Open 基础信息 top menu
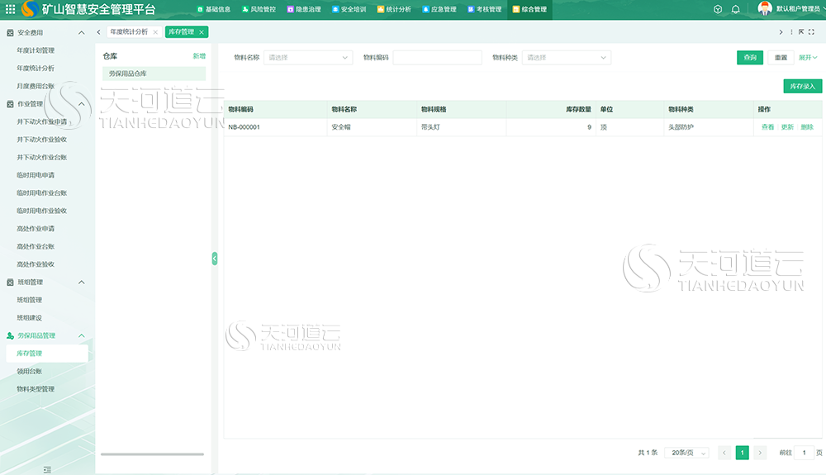 (213, 9)
